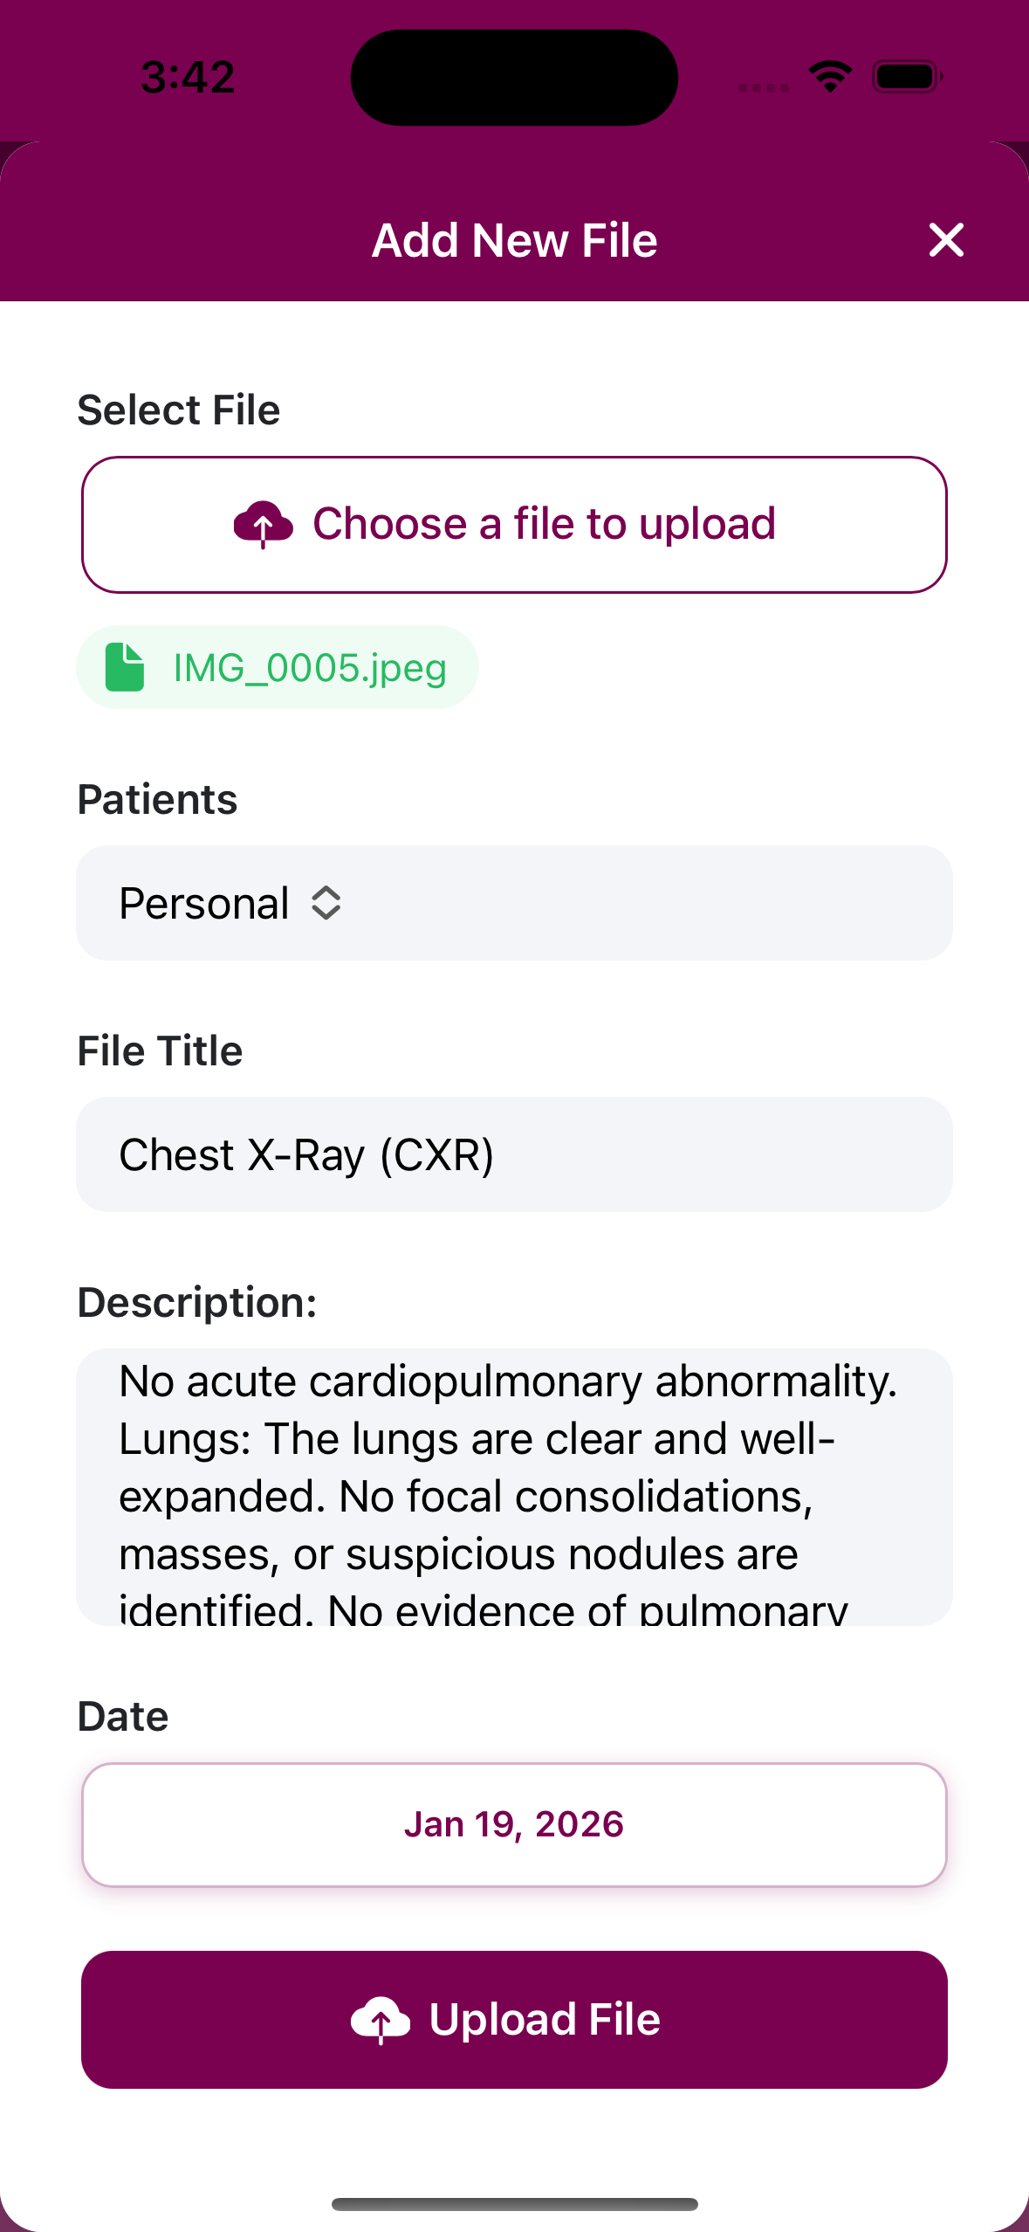
Task: Tap the cellular signal dots
Action: tap(763, 87)
